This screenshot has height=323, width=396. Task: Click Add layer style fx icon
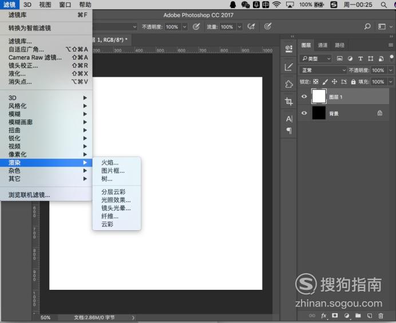pyautogui.click(x=324, y=316)
